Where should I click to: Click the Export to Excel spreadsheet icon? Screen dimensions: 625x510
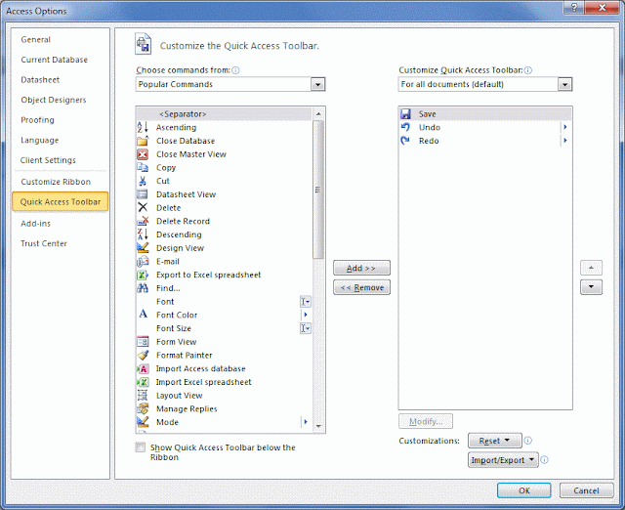pos(143,275)
